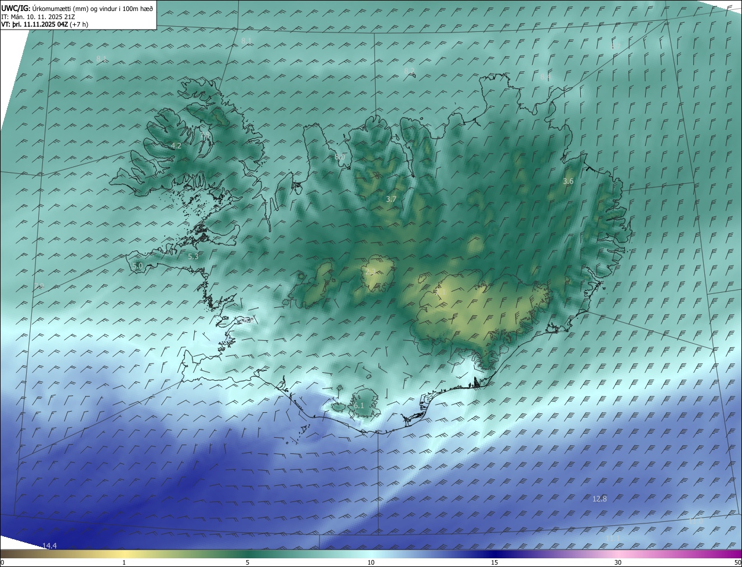This screenshot has width=742, height=567.
Task: Click the title text "Úrkomumætti (mm) og vindur í 100m hæð"
Action: pyautogui.click(x=93, y=8)
